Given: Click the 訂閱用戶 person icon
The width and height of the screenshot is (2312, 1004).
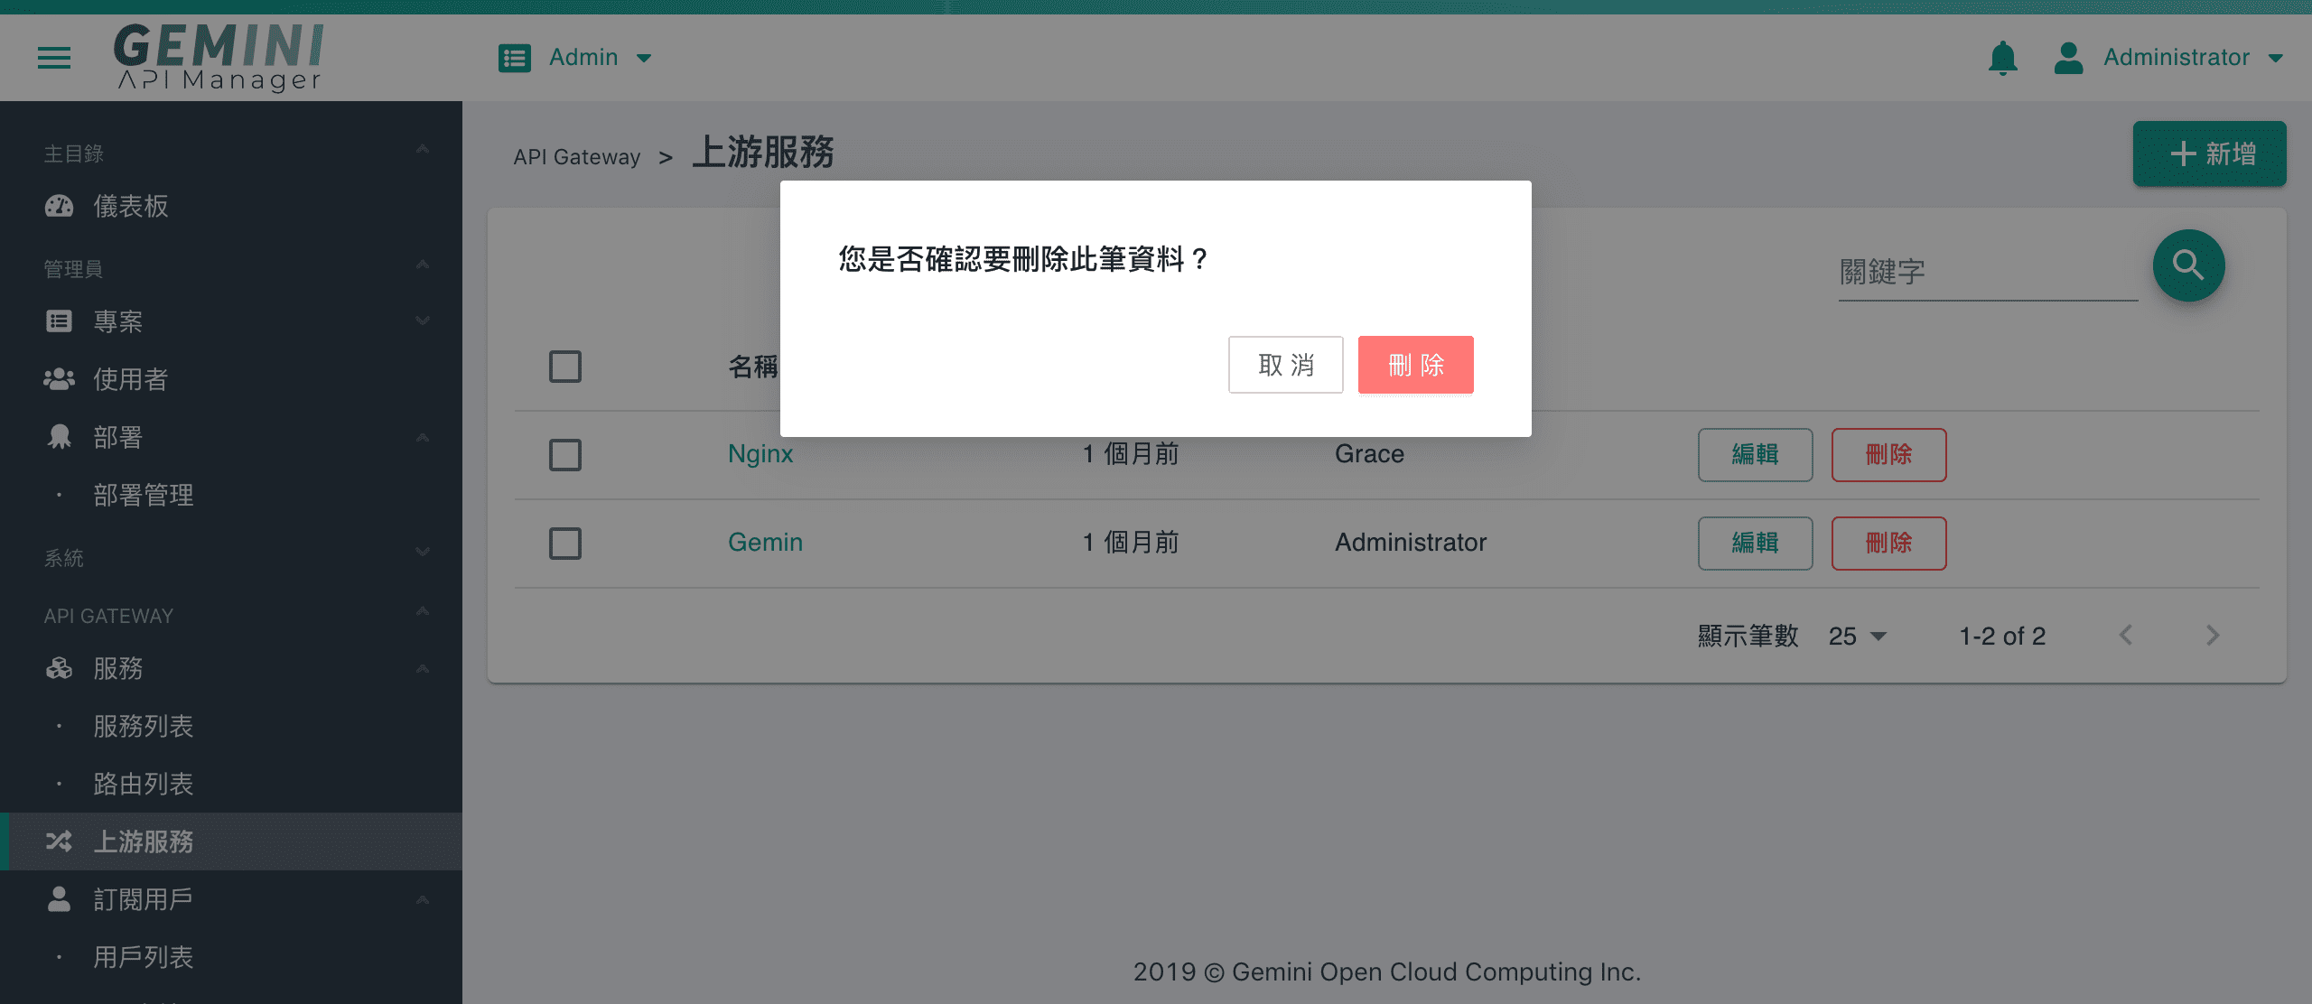Looking at the screenshot, I should point(59,899).
